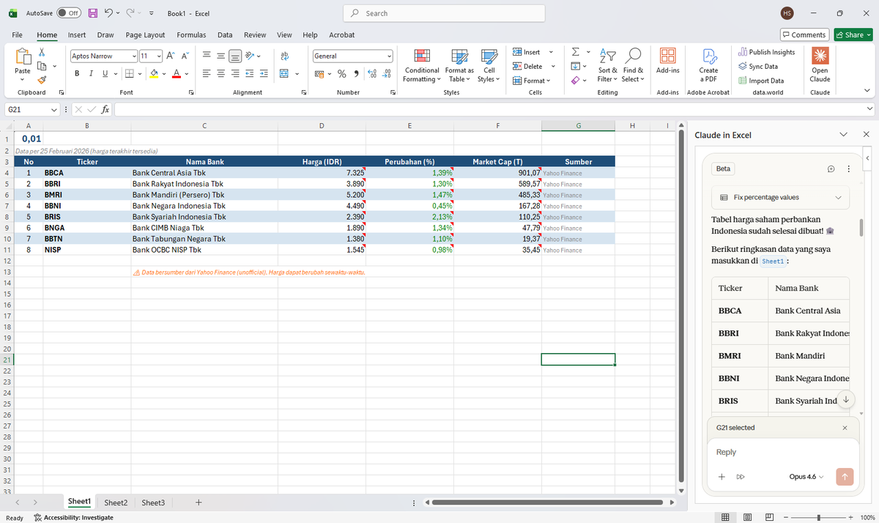This screenshot has width=879, height=523.
Task: Open Sort & Filter
Action: (x=608, y=66)
